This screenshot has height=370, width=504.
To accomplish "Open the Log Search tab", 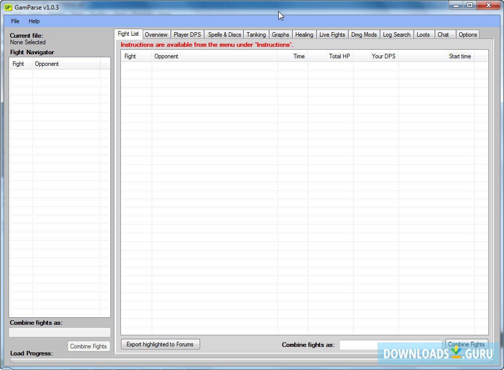I will point(396,35).
